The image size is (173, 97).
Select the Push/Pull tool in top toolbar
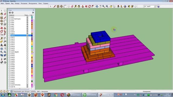[83, 6]
